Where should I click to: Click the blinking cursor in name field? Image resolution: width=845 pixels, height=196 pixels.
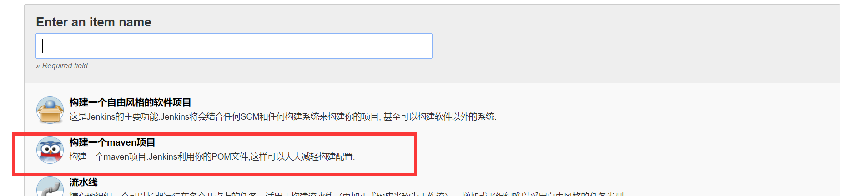tap(43, 46)
